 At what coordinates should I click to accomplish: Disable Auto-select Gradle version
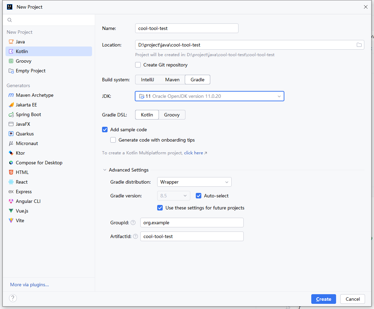pos(199,196)
